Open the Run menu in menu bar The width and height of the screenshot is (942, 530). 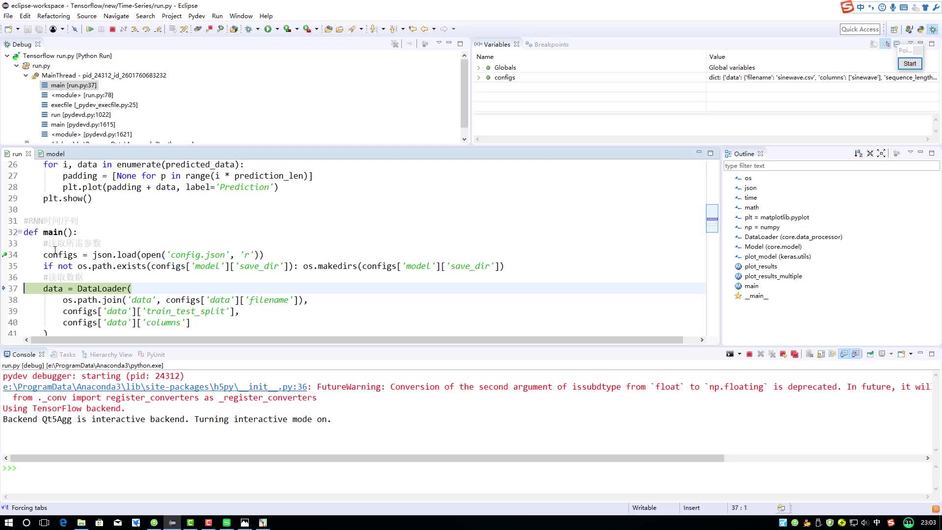click(x=218, y=16)
